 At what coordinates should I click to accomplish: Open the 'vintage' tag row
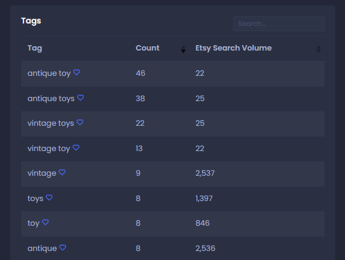coord(172,174)
